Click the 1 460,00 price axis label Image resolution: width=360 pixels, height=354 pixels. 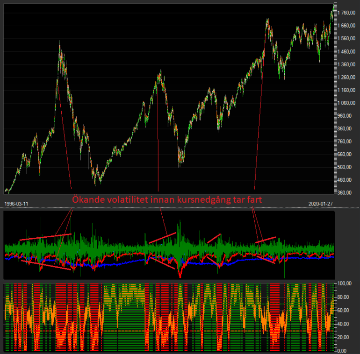346,51
